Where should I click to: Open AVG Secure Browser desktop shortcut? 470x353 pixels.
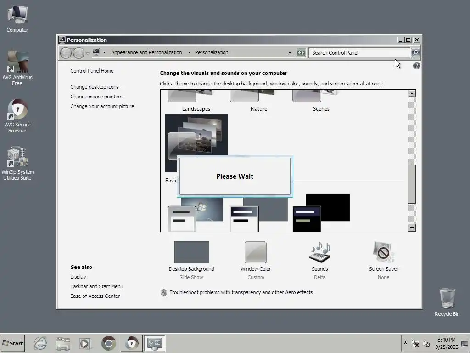17,116
